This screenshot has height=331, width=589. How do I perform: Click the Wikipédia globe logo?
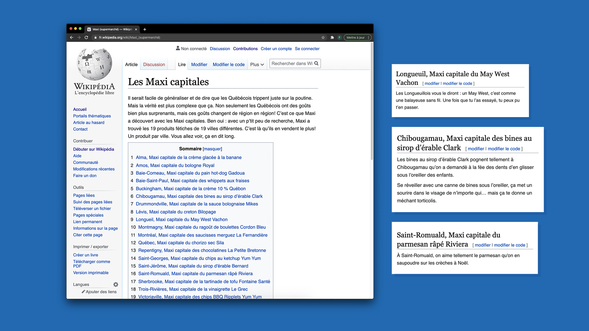point(94,64)
